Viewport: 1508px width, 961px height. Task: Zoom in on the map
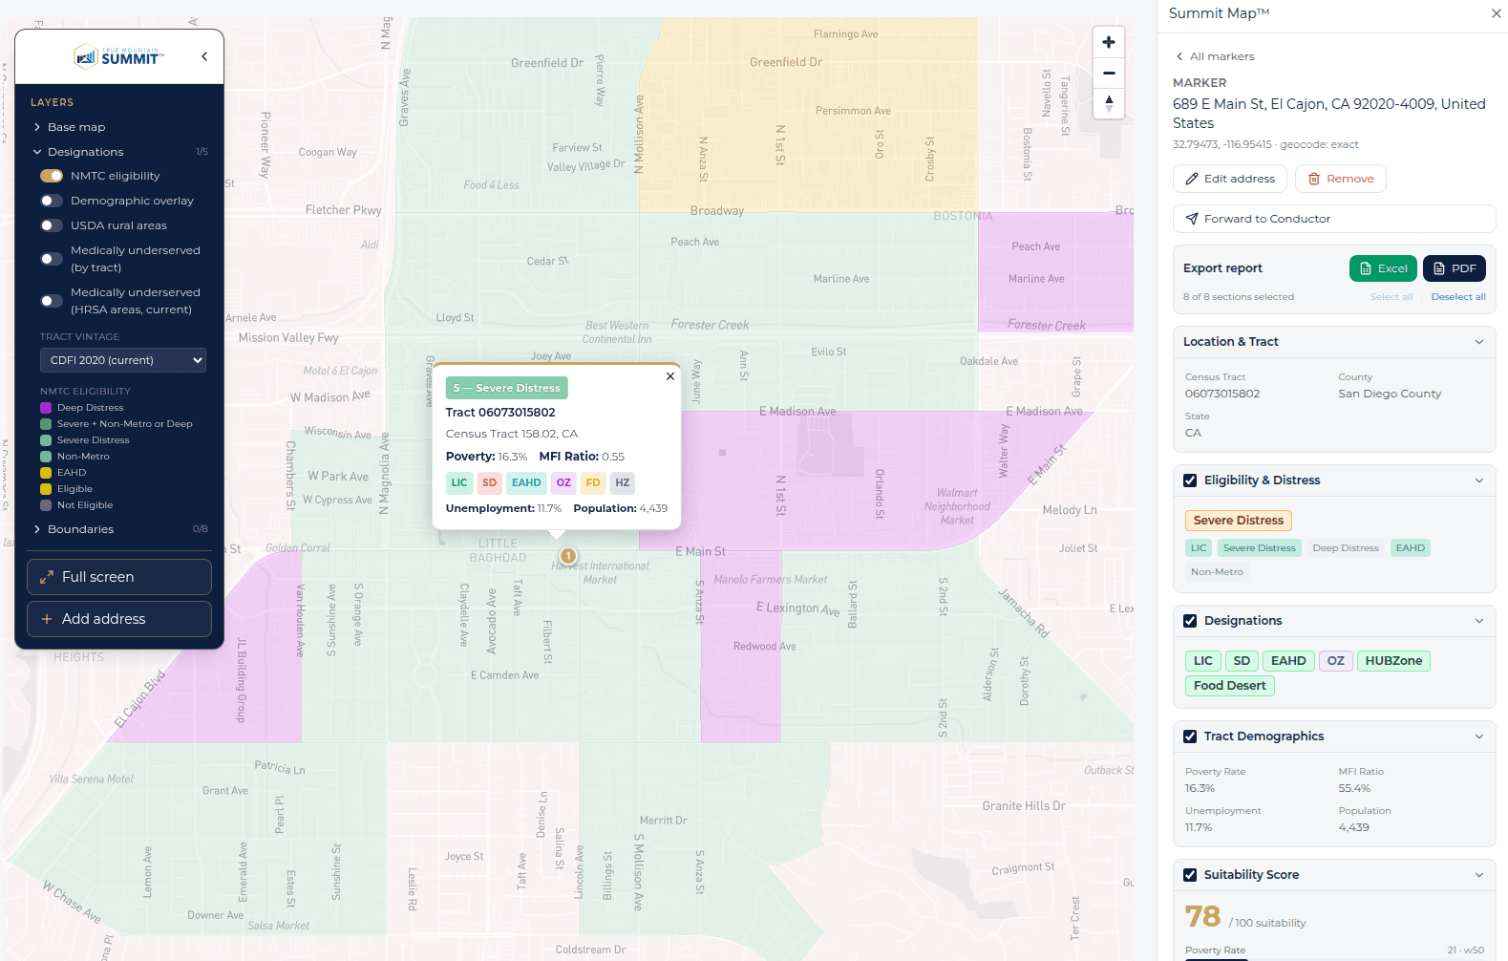pyautogui.click(x=1108, y=42)
